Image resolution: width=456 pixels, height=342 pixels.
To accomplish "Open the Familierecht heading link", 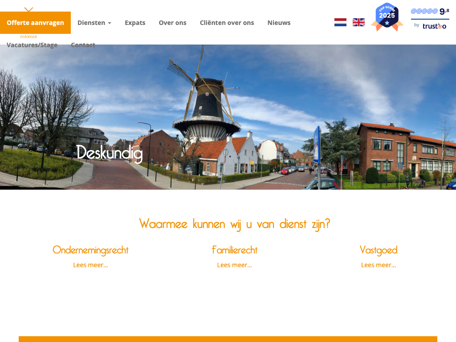I will tap(235, 250).
